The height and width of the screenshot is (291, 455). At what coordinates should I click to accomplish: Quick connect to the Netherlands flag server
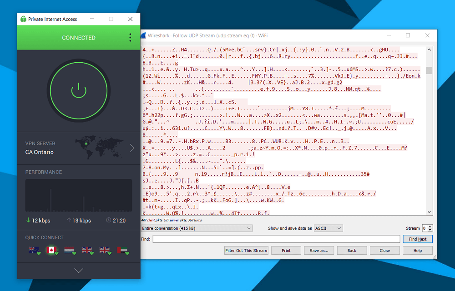pyautogui.click(x=70, y=250)
